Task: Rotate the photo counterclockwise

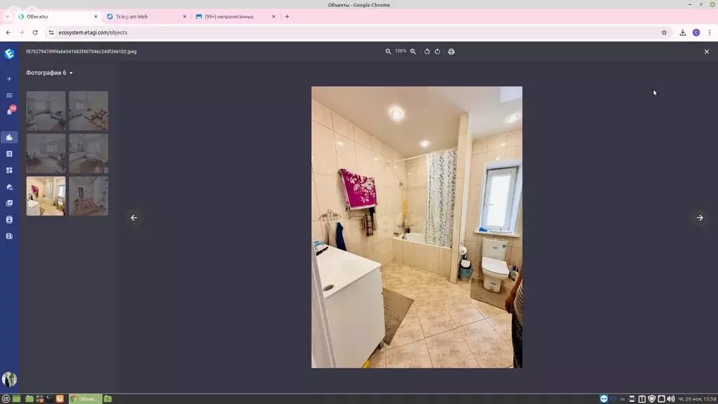Action: point(427,51)
